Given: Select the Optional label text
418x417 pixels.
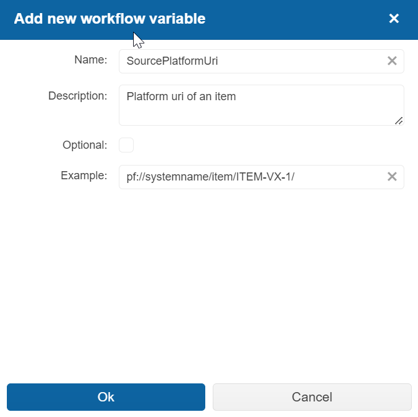Looking at the screenshot, I should (85, 145).
